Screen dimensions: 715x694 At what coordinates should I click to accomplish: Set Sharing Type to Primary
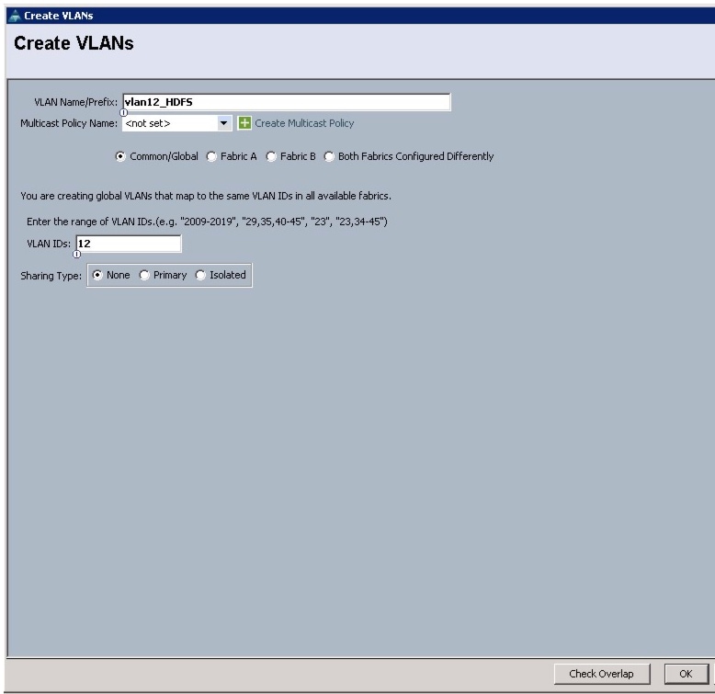coord(144,275)
